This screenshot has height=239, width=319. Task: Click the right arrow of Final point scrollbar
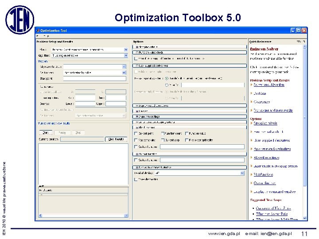click(x=126, y=215)
